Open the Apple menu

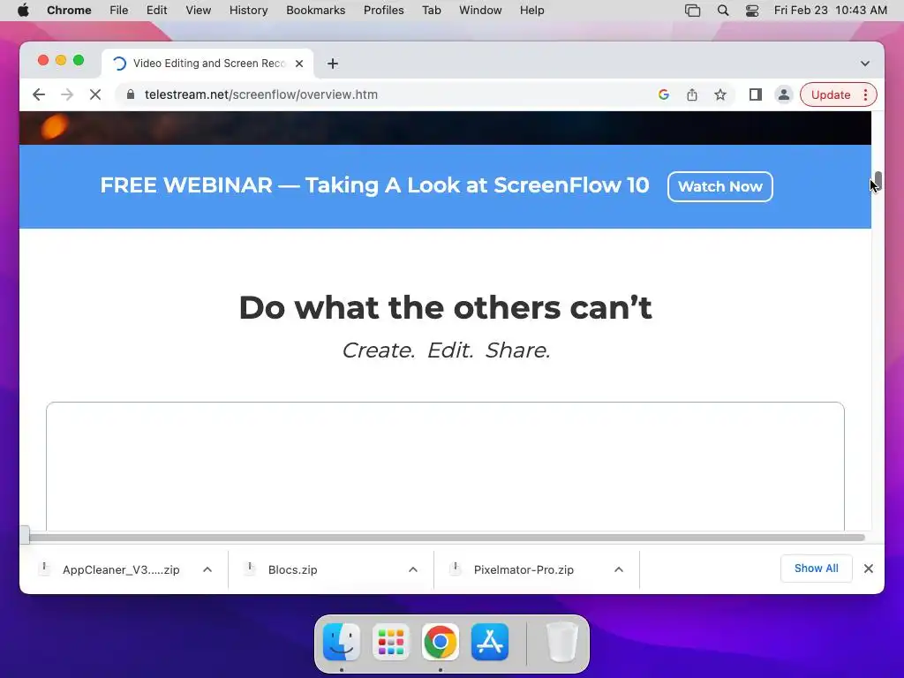23,11
